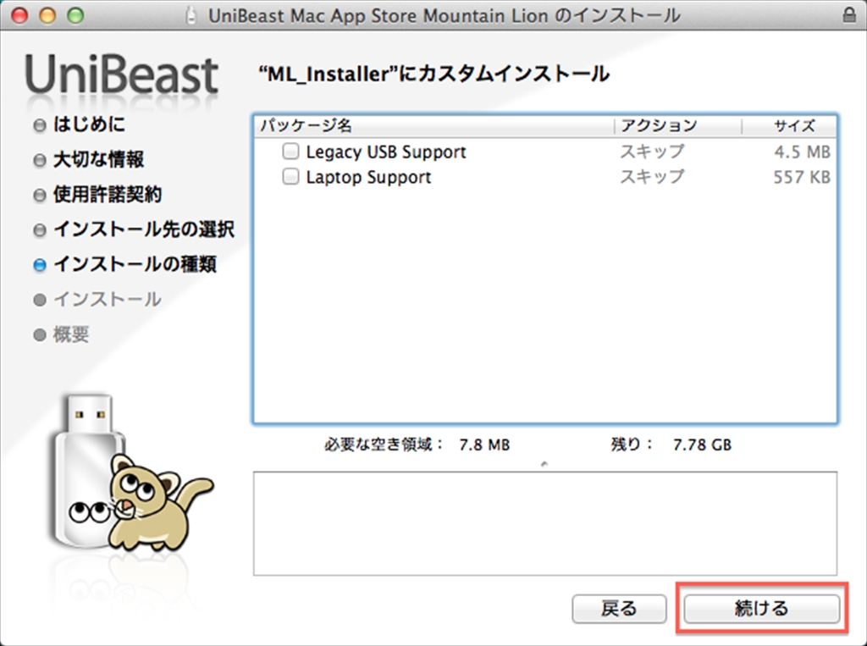
Task: Zoom the window with green button
Action: tap(75, 15)
